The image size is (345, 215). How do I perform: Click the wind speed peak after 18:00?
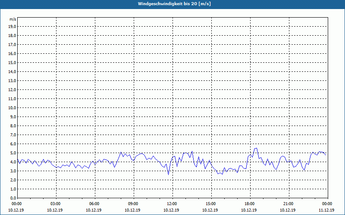tap(256, 148)
